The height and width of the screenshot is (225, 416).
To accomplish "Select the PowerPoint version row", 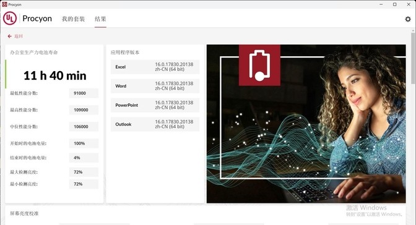I will coord(155,105).
